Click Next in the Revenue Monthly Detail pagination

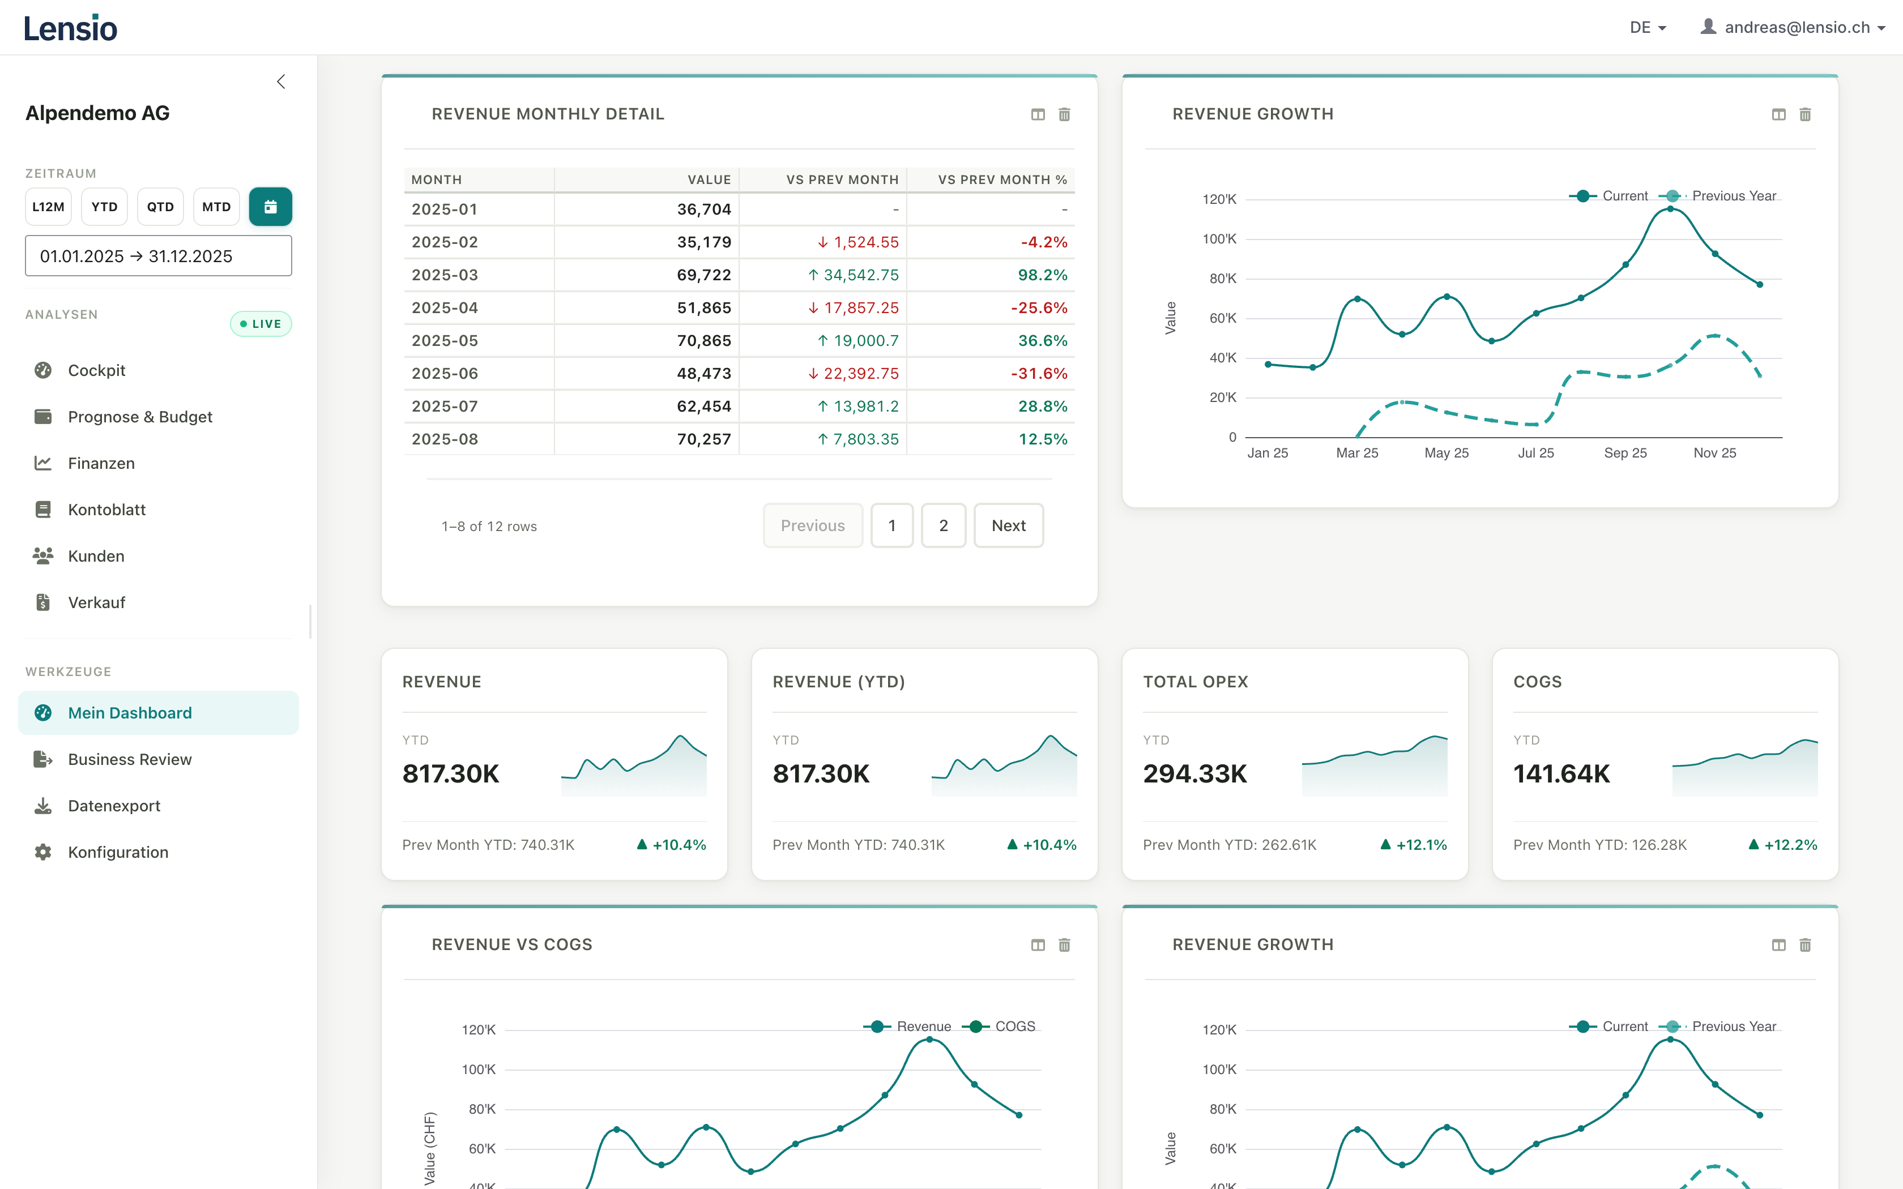pyautogui.click(x=1008, y=525)
